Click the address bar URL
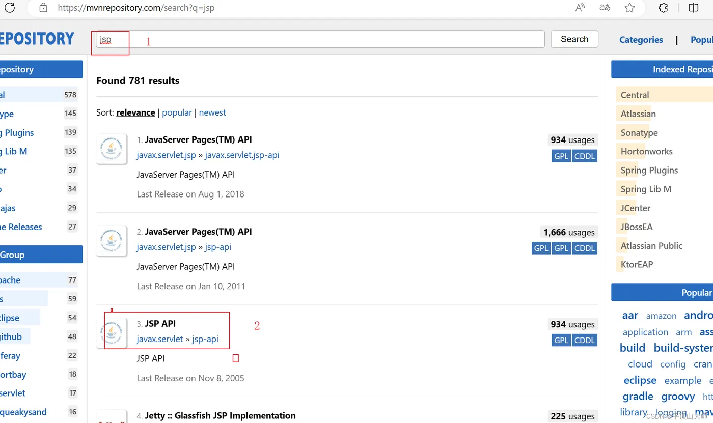This screenshot has width=713, height=423. (136, 8)
